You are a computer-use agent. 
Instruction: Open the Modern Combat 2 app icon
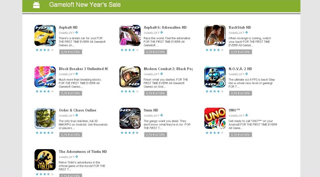[x=130, y=77]
